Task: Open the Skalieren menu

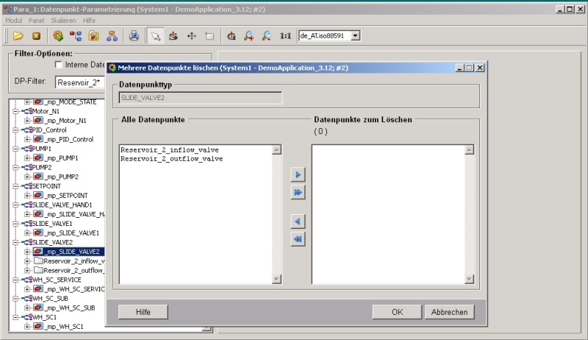Action: coord(64,21)
